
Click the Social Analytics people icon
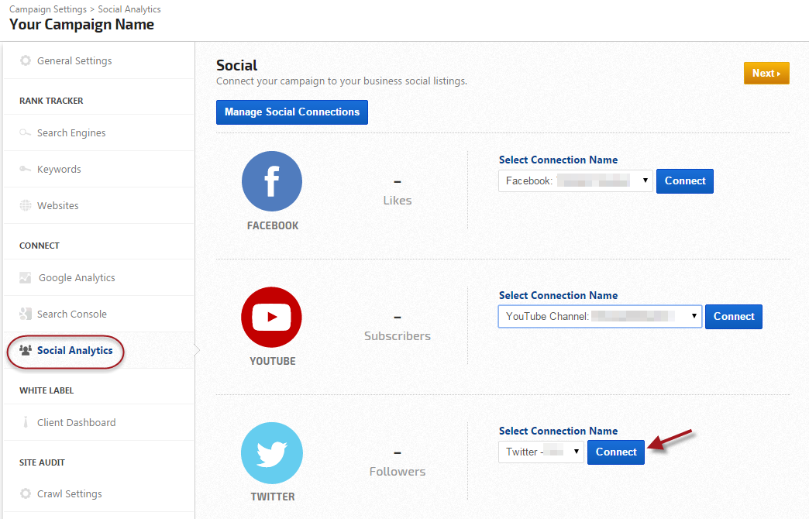click(26, 351)
